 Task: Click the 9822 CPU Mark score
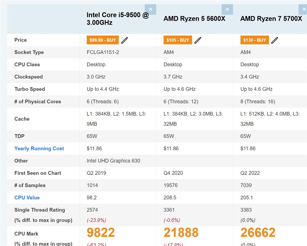(101, 232)
